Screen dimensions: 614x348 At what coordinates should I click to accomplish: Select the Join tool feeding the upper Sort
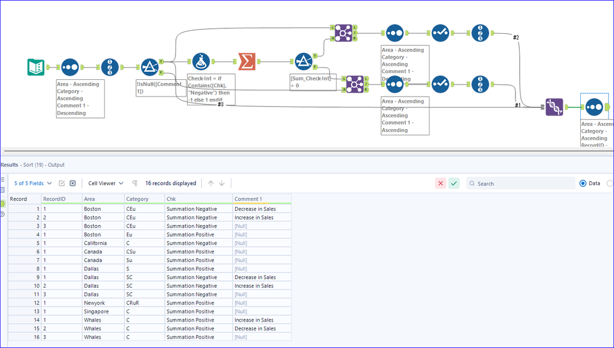pyautogui.click(x=343, y=33)
